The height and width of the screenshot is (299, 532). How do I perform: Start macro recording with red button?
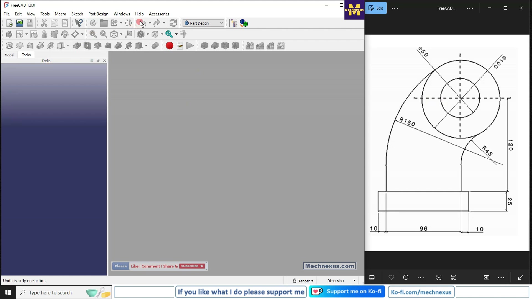click(x=169, y=46)
